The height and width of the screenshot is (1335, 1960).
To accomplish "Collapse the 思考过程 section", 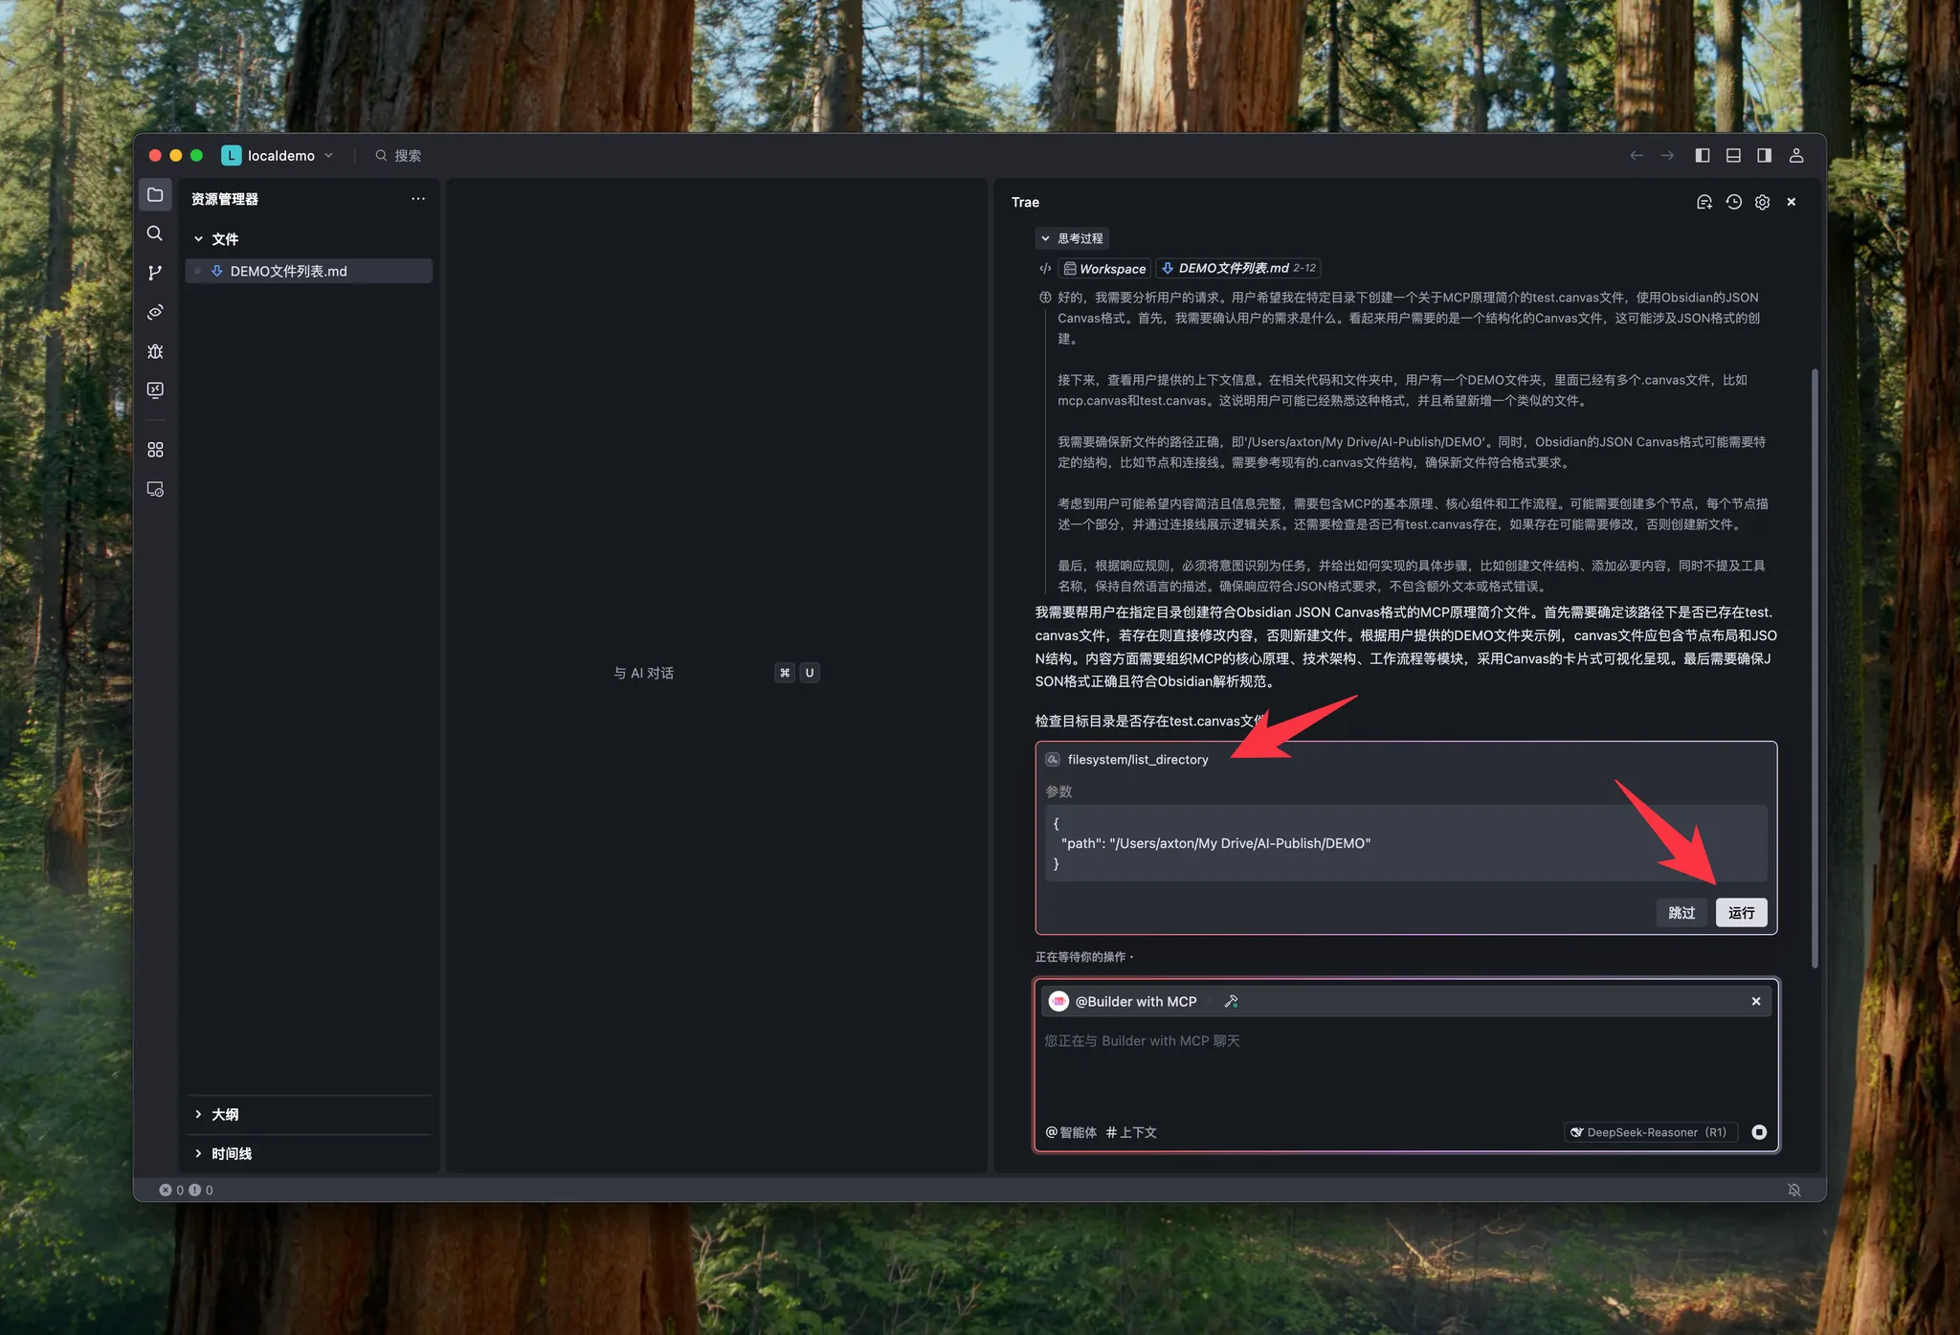I will [1072, 238].
